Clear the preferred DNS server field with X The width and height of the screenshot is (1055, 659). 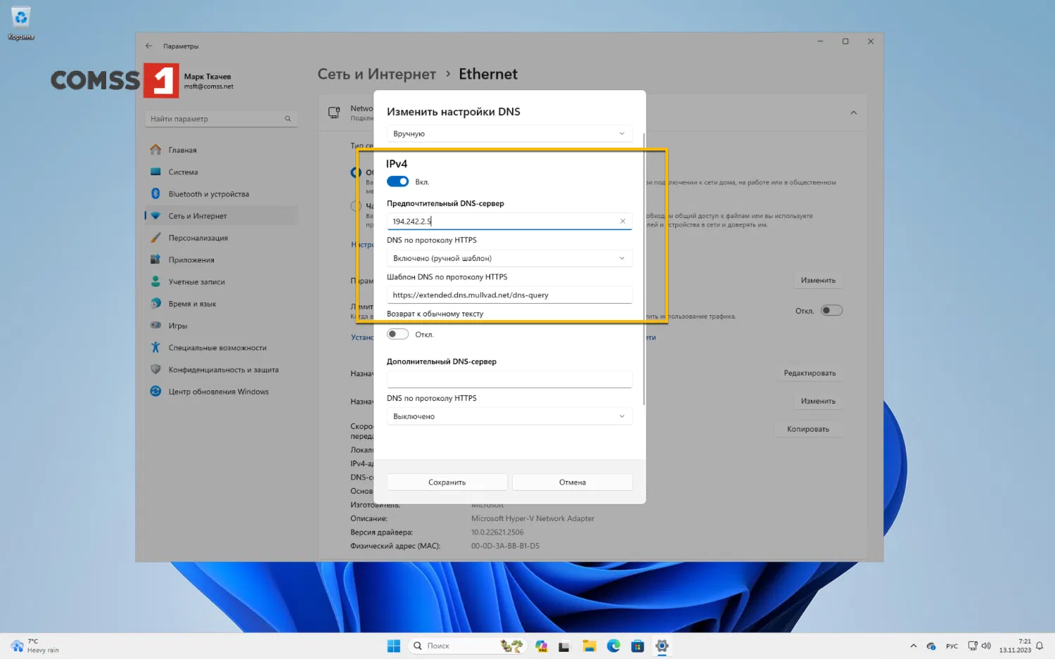622,221
